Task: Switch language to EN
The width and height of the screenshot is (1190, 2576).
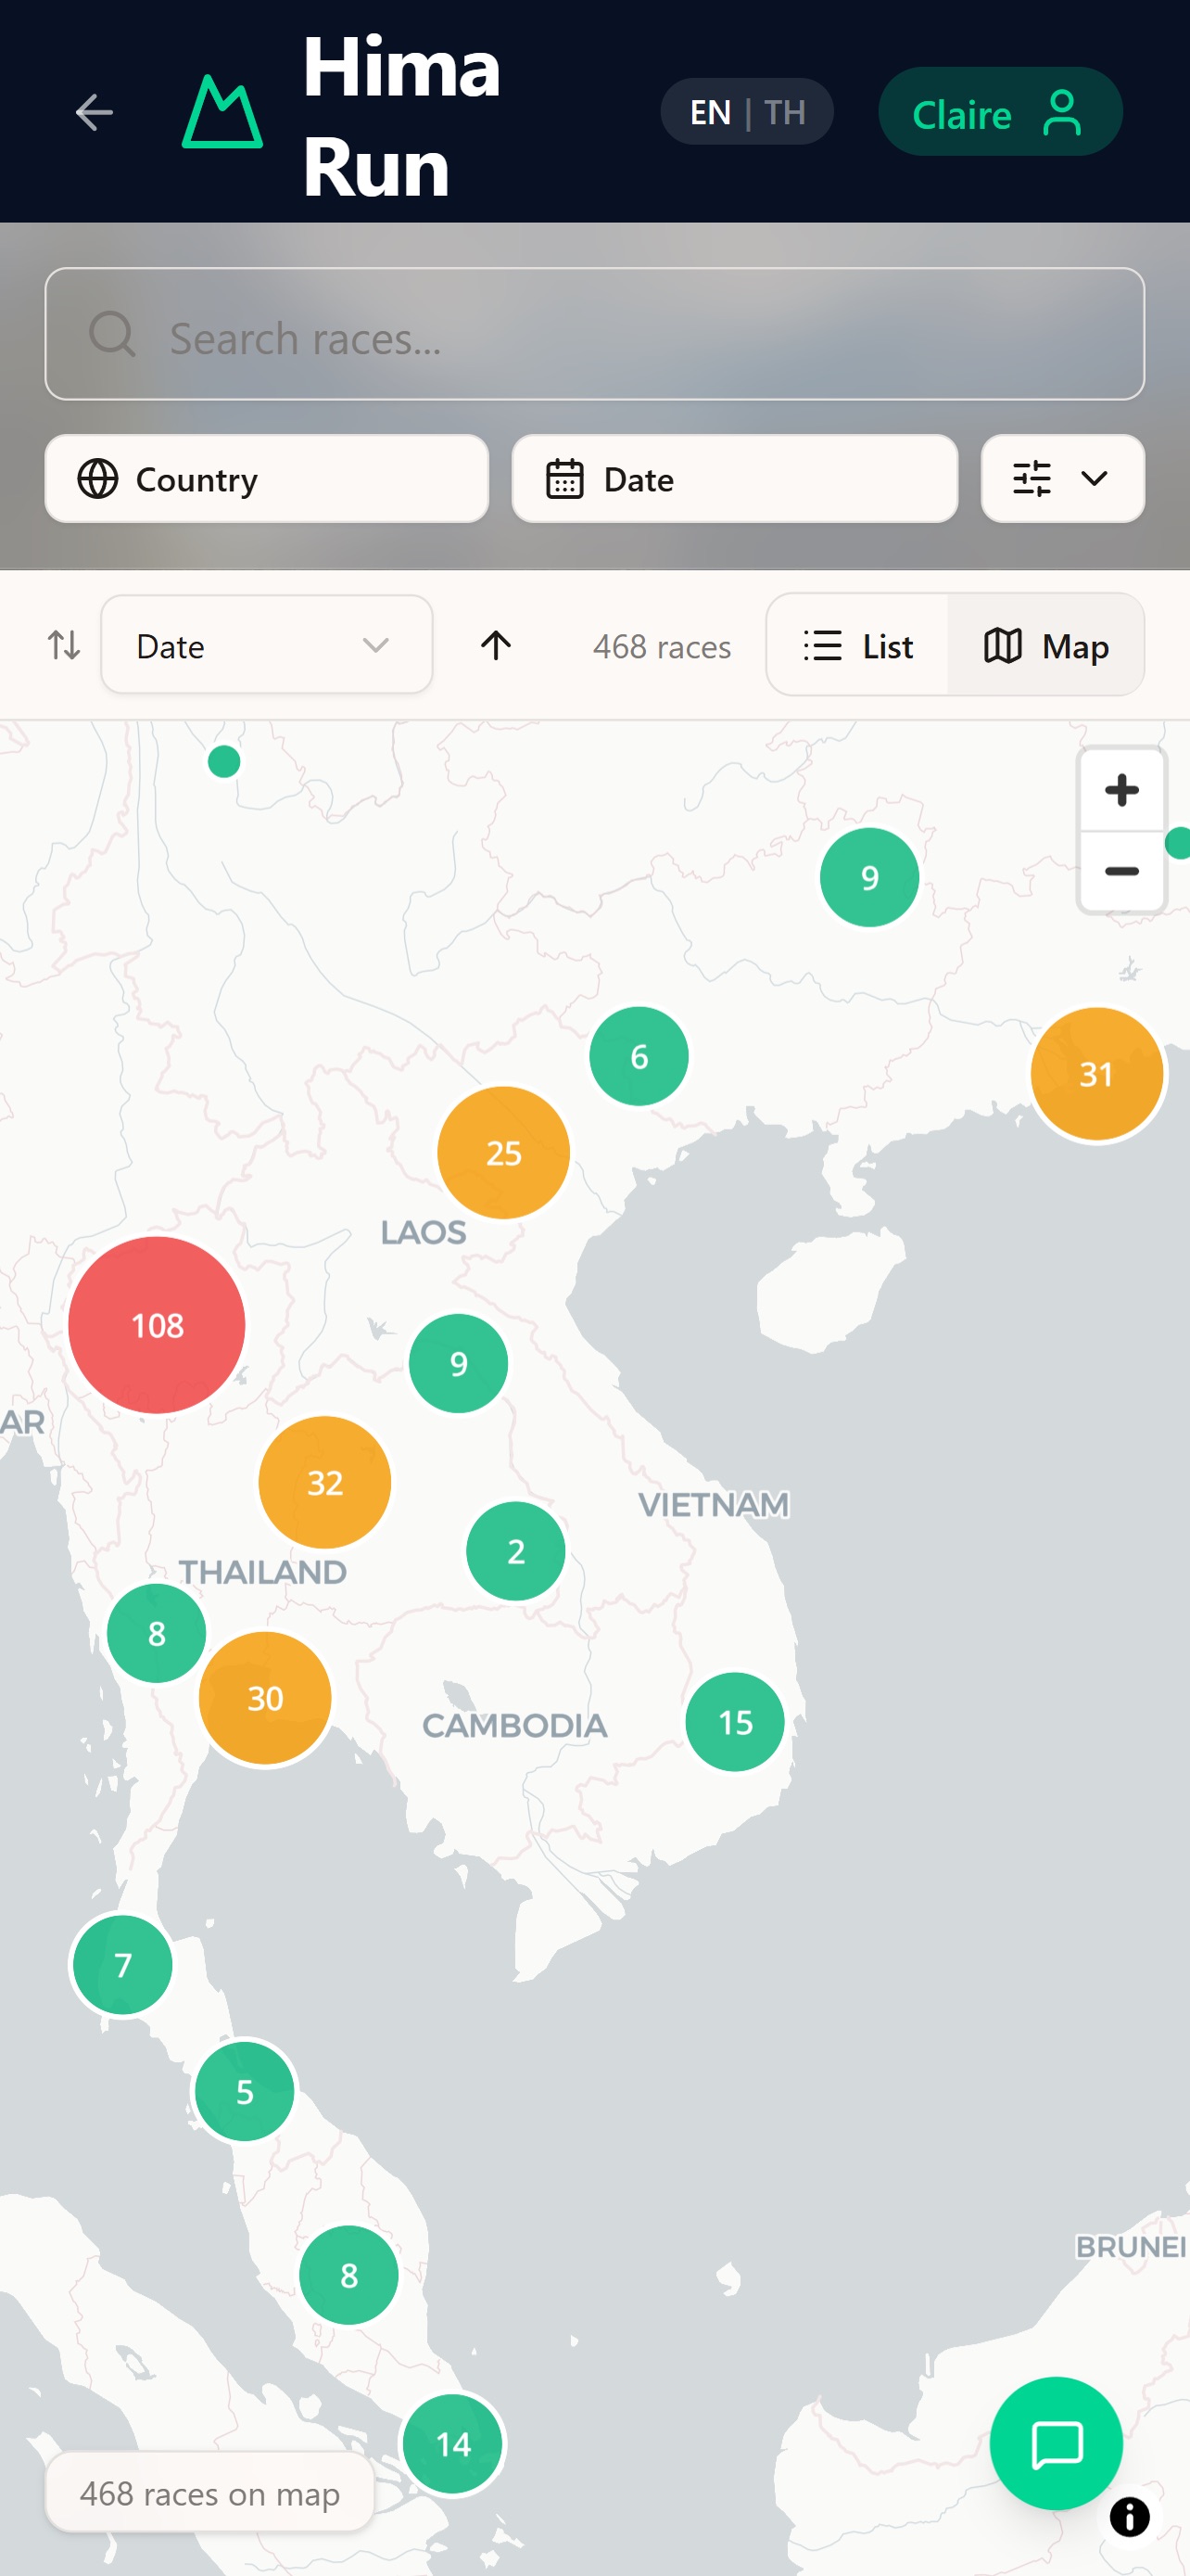Action: click(711, 112)
